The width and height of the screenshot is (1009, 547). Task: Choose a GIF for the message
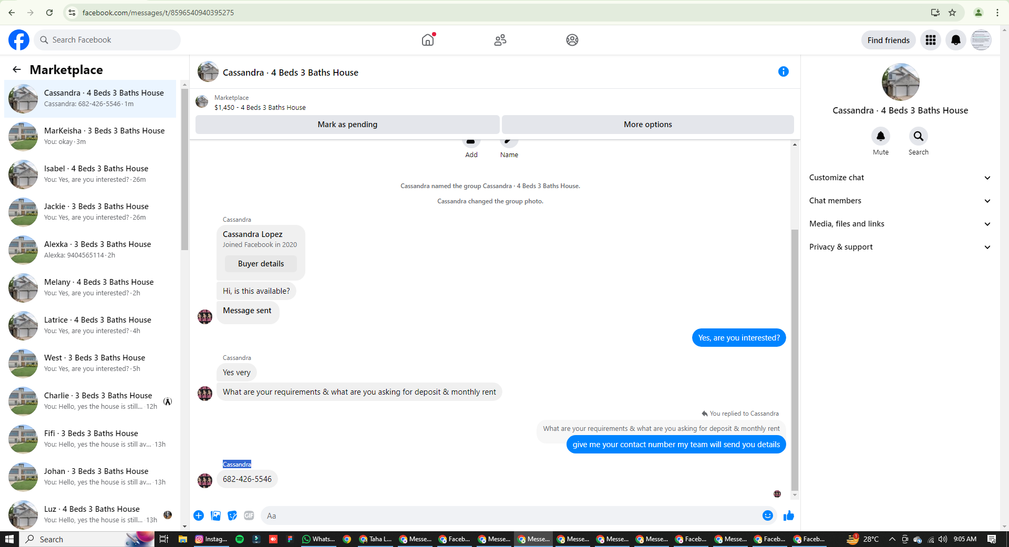pos(249,515)
